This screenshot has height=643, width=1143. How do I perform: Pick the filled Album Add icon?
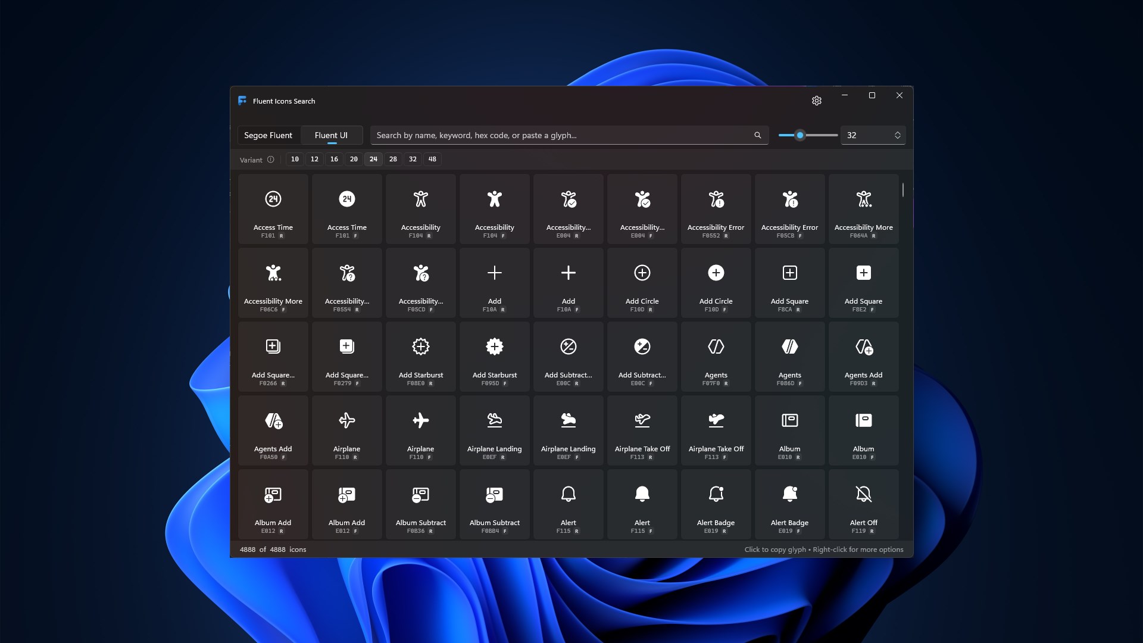347,504
